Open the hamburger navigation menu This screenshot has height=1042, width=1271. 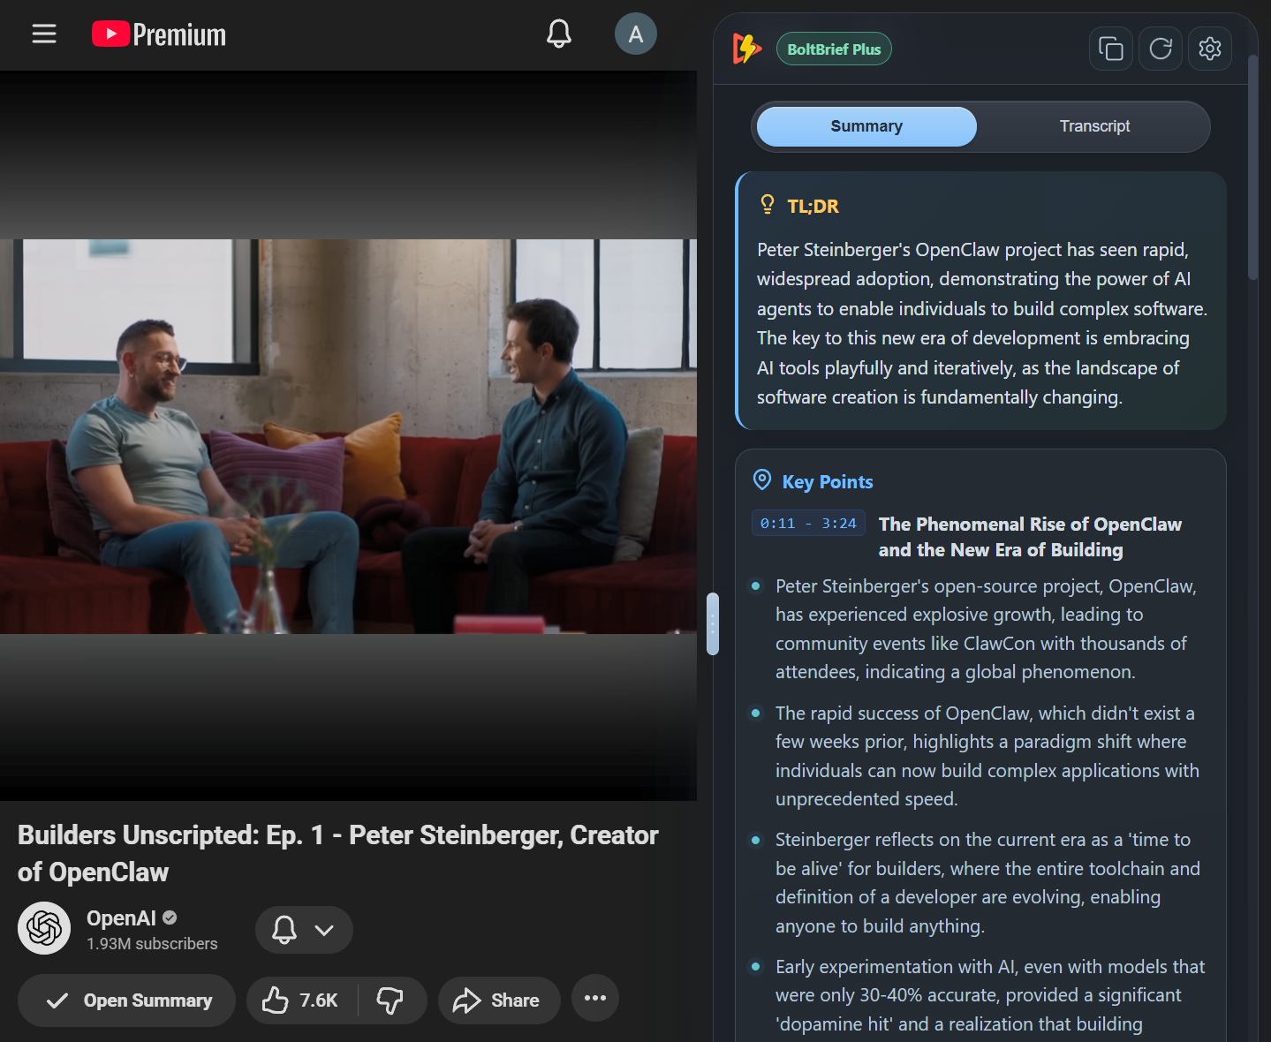tap(43, 34)
